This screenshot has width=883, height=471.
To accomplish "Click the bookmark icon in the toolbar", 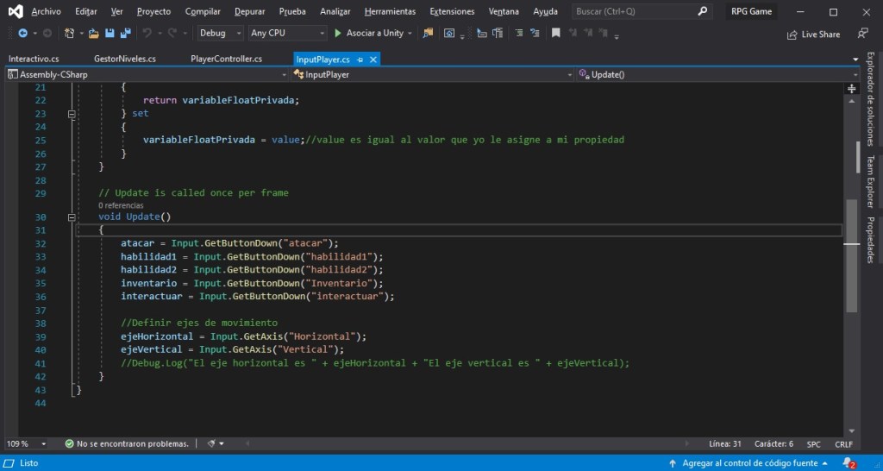I will [x=556, y=34].
